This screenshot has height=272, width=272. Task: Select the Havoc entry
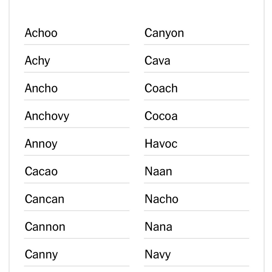tap(161, 144)
